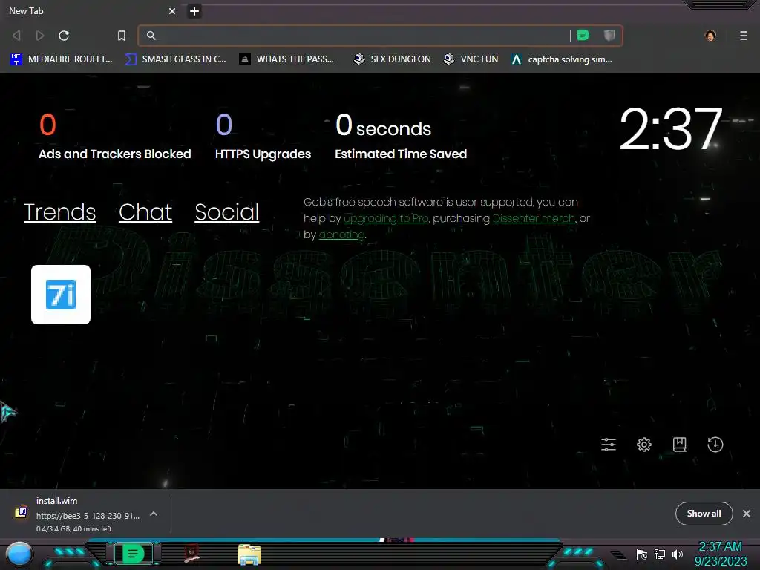Go forward to next page
Viewport: 760px width, 570px height.
(x=40, y=36)
